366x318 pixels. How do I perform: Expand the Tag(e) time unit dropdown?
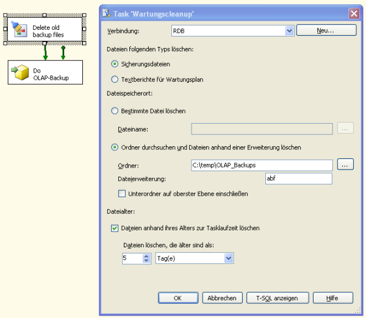click(x=229, y=258)
